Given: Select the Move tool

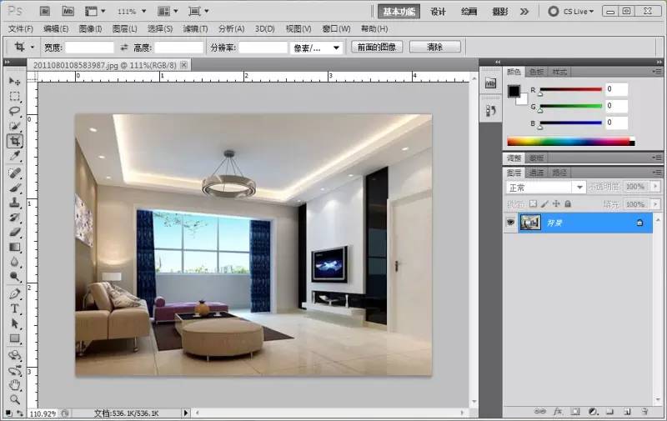Looking at the screenshot, I should click(x=15, y=81).
